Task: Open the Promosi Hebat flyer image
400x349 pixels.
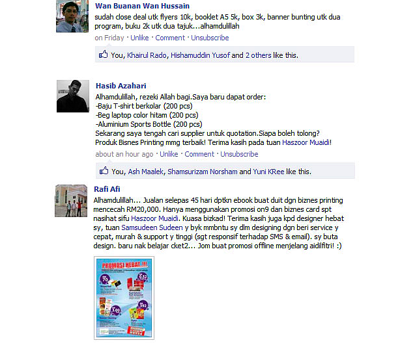Action: 124,298
